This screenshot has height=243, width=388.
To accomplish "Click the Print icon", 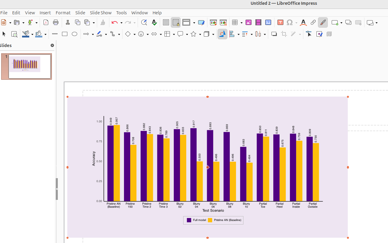I will click(56, 22).
